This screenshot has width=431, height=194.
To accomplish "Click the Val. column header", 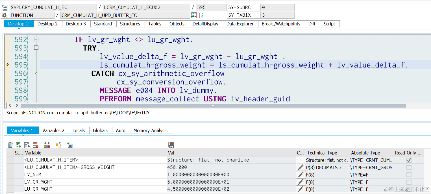I will (231, 153).
